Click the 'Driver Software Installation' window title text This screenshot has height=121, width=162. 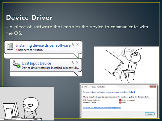[x=95, y=87]
